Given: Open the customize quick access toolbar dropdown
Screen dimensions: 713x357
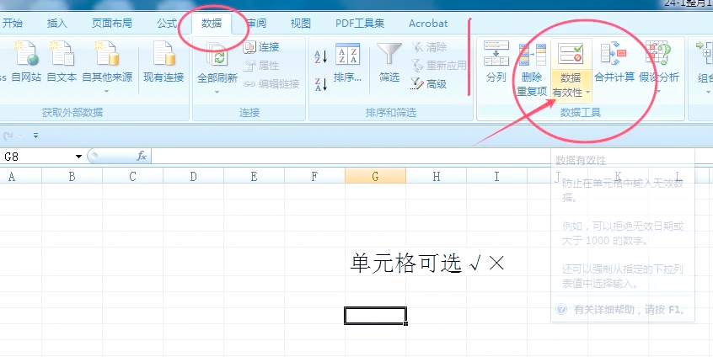Looking at the screenshot, I should (x=35, y=136).
